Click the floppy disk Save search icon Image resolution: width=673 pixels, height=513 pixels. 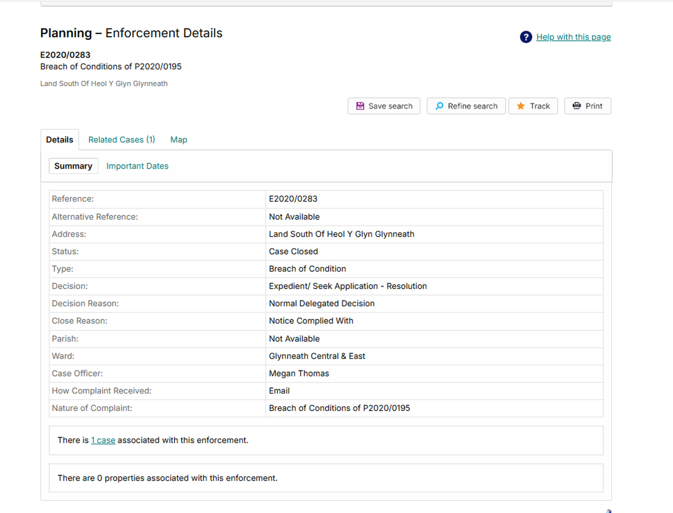point(360,106)
